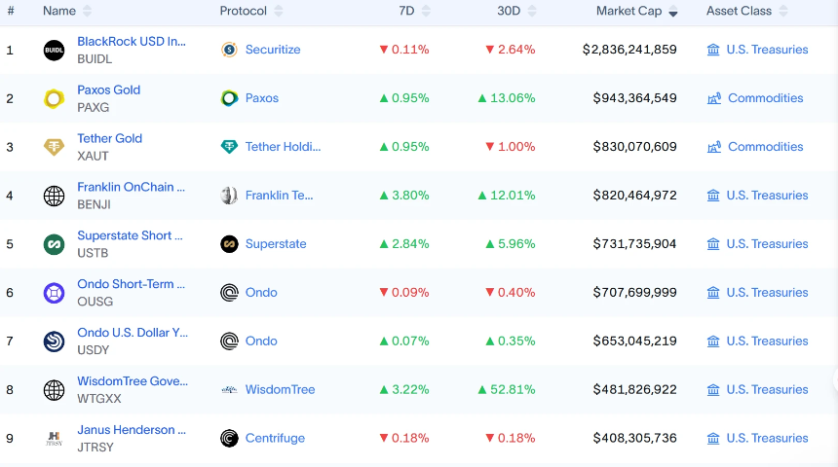Click the Superstate USTB token icon
Screen dimensions: 838x467
(55, 244)
